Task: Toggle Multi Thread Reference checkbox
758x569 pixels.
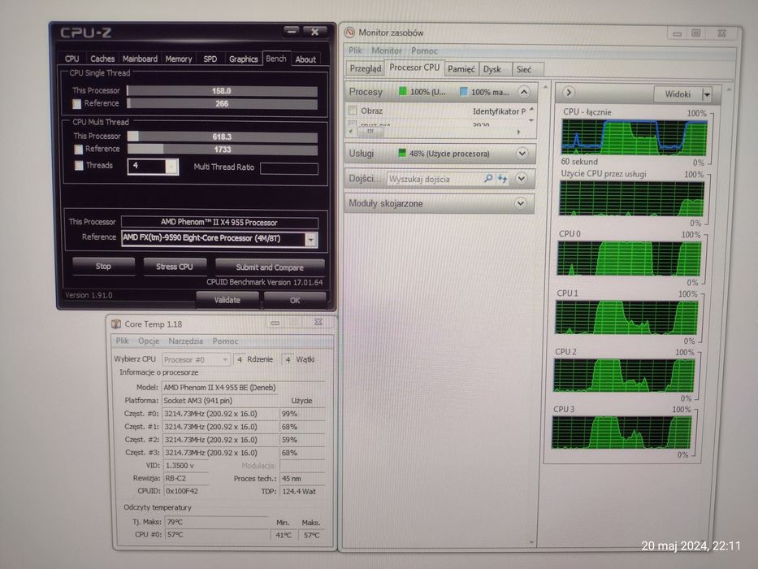Action: tap(78, 150)
